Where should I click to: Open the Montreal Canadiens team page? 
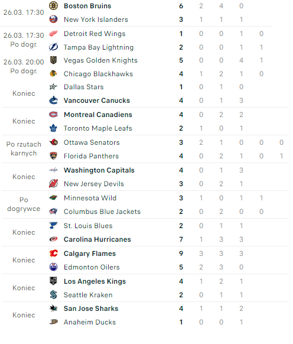click(98, 115)
